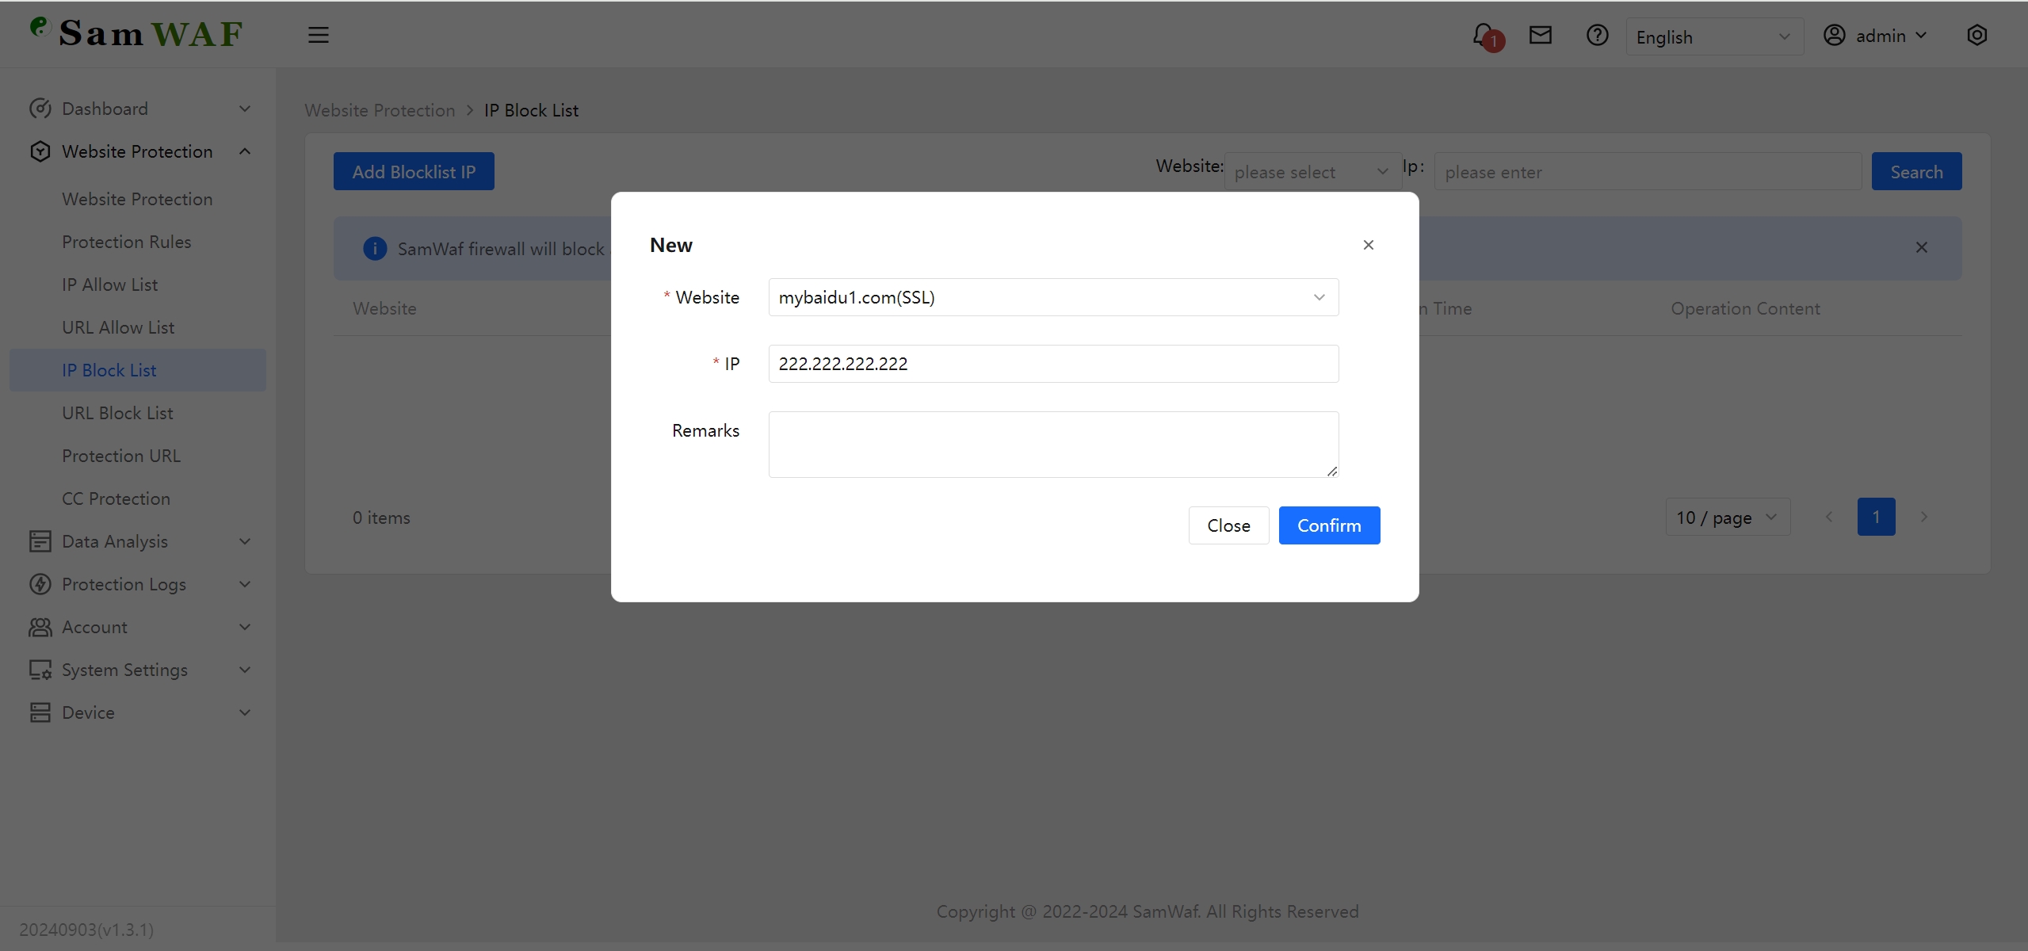Image resolution: width=2028 pixels, height=951 pixels.
Task: Click the admin user avatar icon
Action: tap(1834, 36)
